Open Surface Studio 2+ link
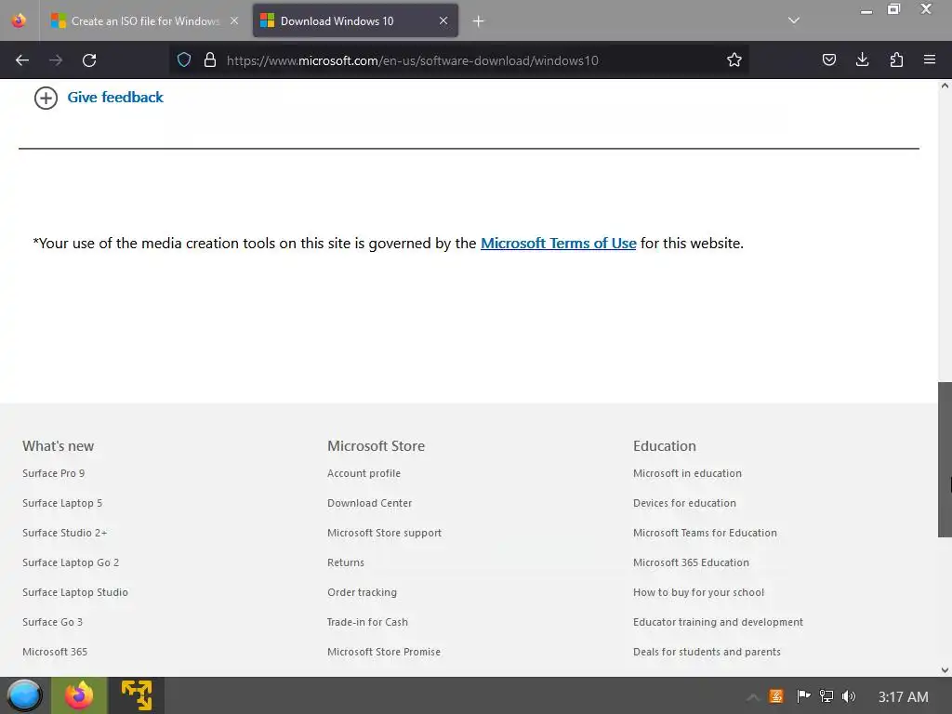 click(x=65, y=533)
